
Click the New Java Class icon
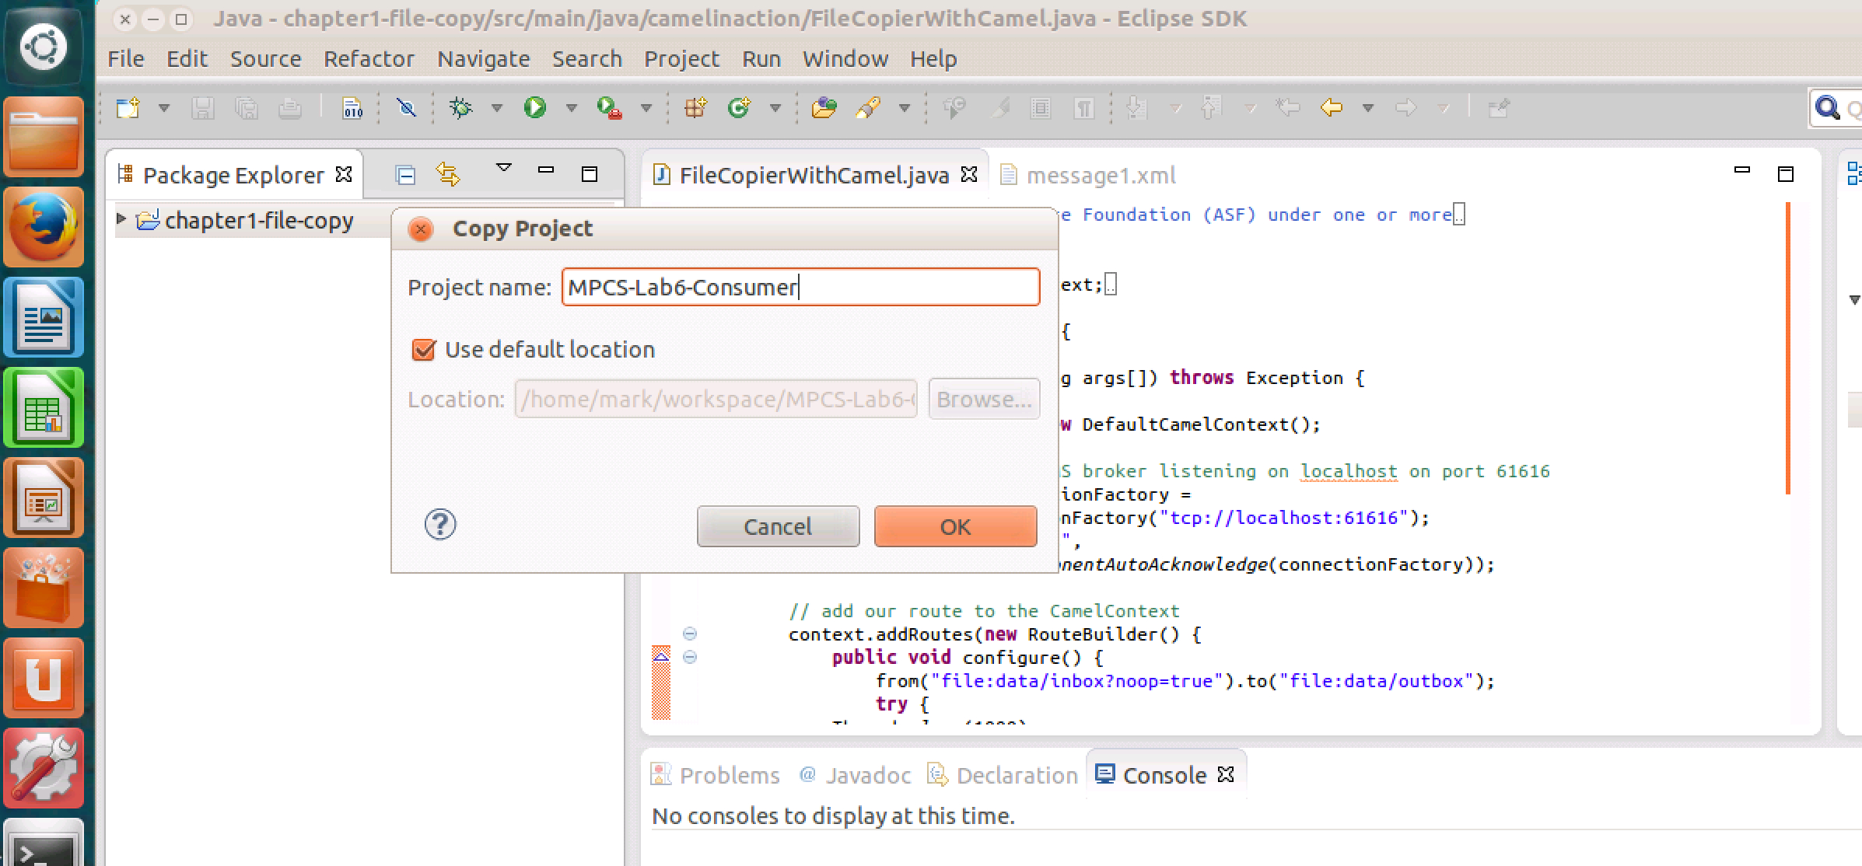click(x=739, y=107)
